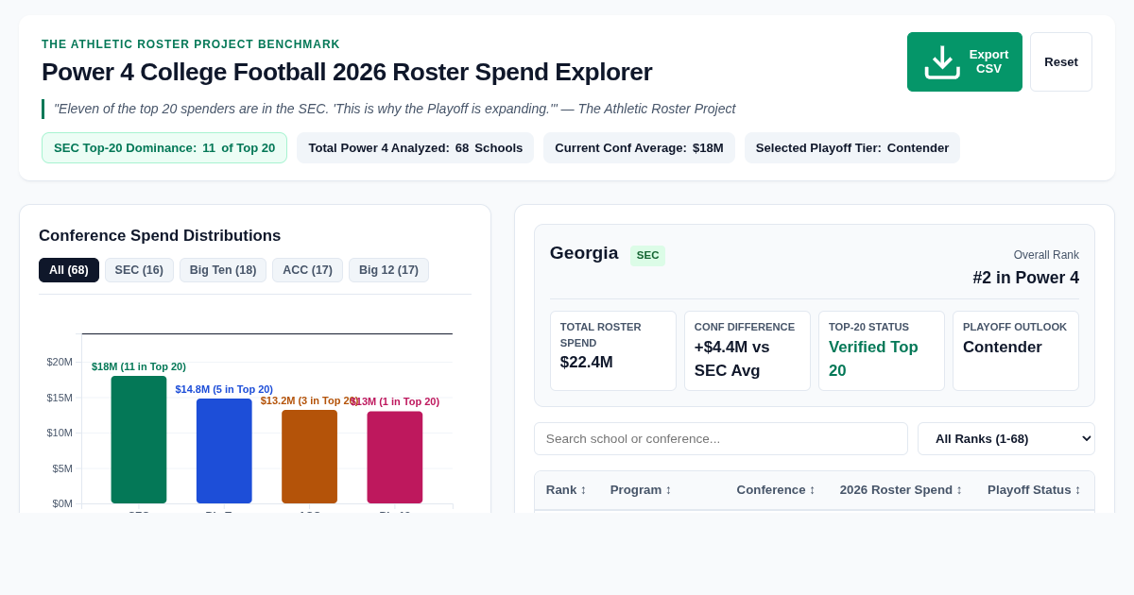Click the $5M y-axis label

(x=62, y=468)
